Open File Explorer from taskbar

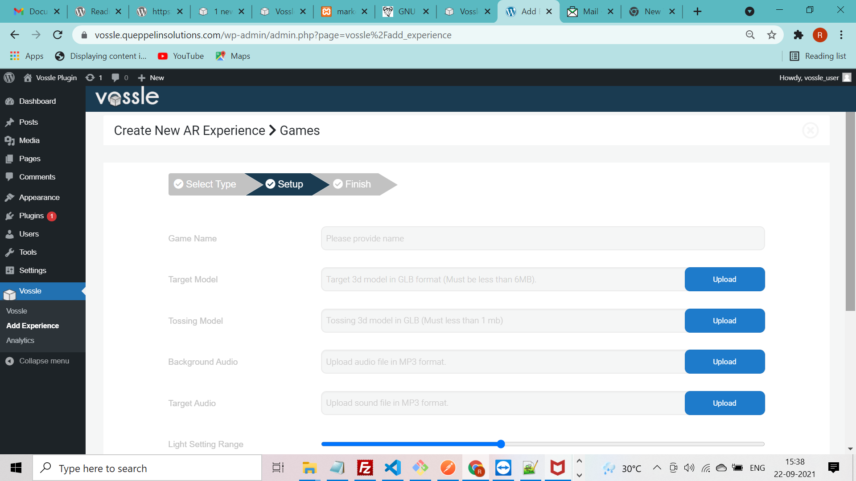[309, 468]
